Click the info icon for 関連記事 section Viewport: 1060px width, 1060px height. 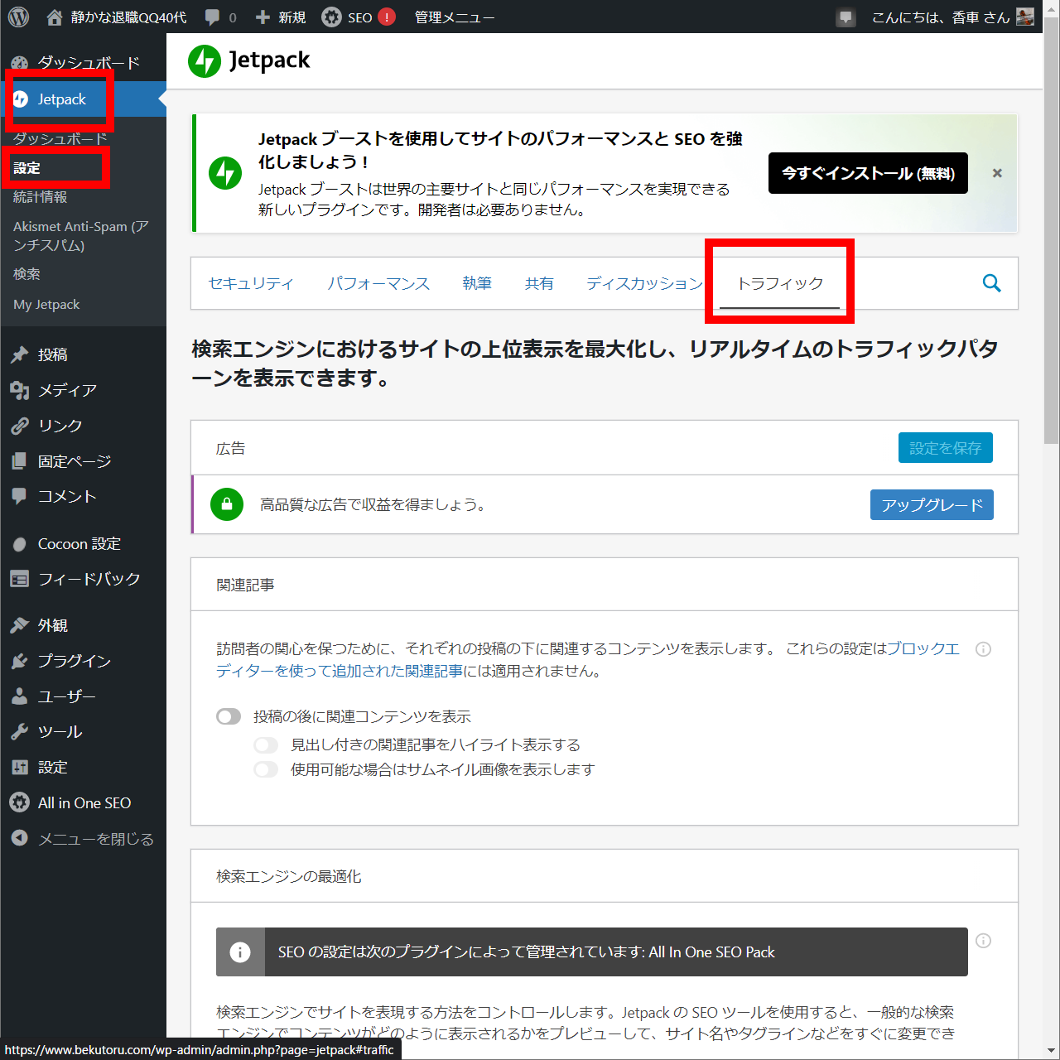click(x=984, y=649)
